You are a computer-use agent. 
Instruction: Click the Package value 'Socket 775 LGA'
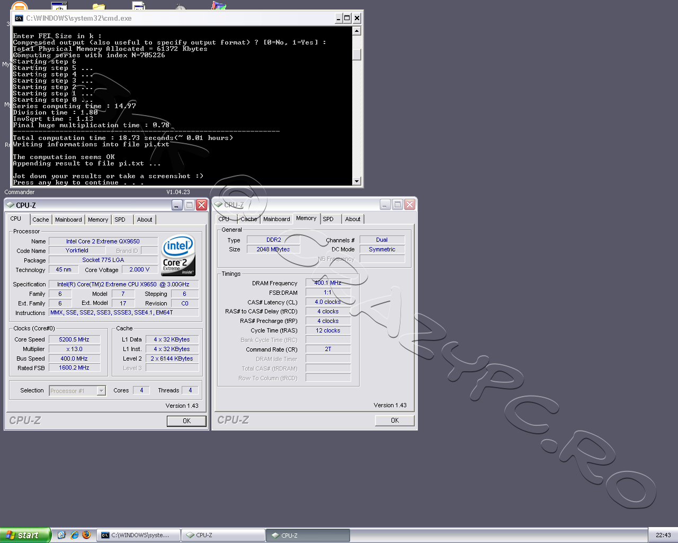pos(103,260)
